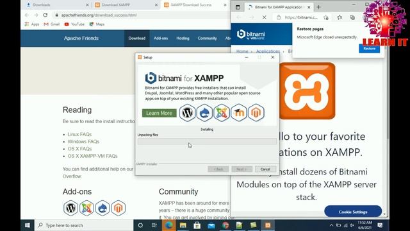
Task: Click Apache Friends site title
Action: 81,38
